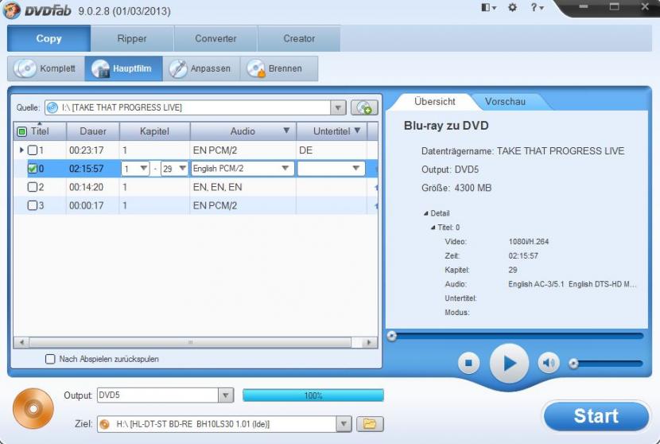The height and width of the screenshot is (444, 660).
Task: Switch to the Converter tab
Action: point(215,38)
